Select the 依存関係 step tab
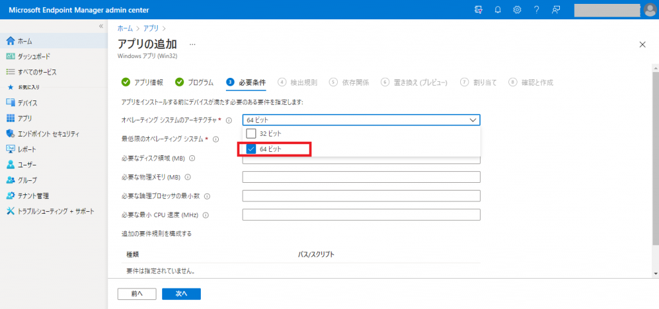Viewport: 659px width, 309px height. tap(349, 82)
